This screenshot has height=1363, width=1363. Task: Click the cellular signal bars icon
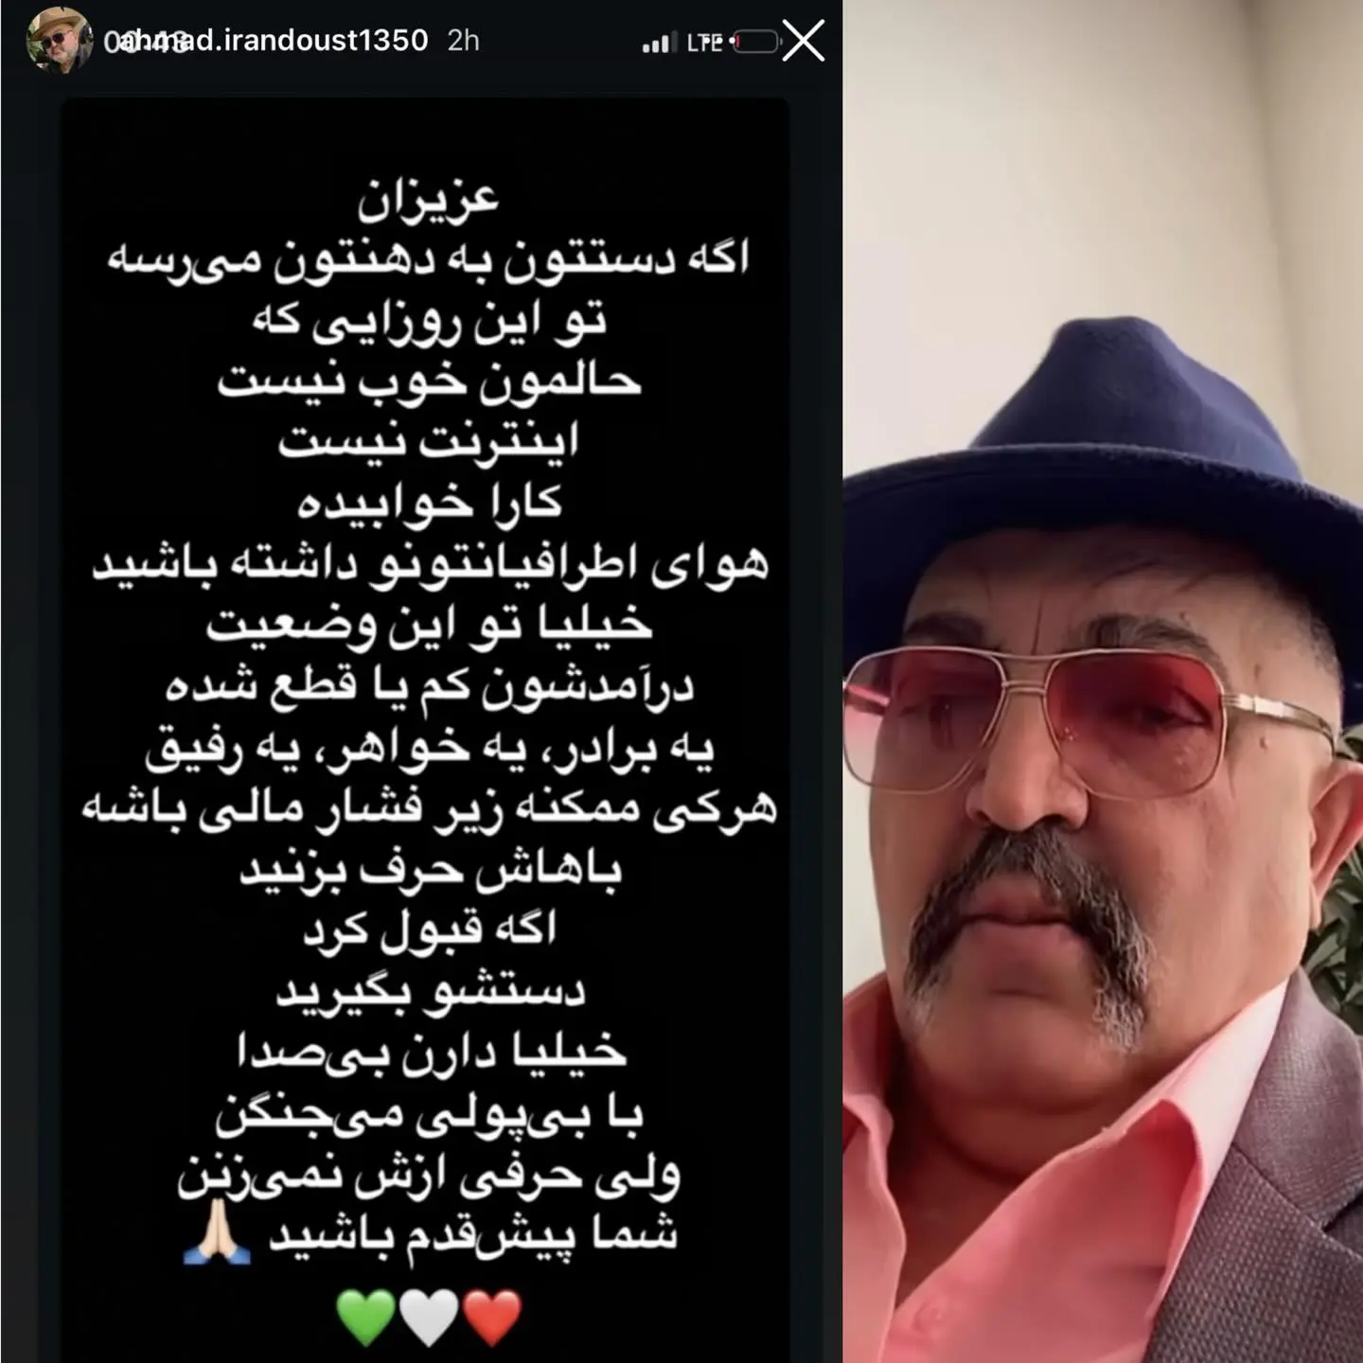[659, 43]
